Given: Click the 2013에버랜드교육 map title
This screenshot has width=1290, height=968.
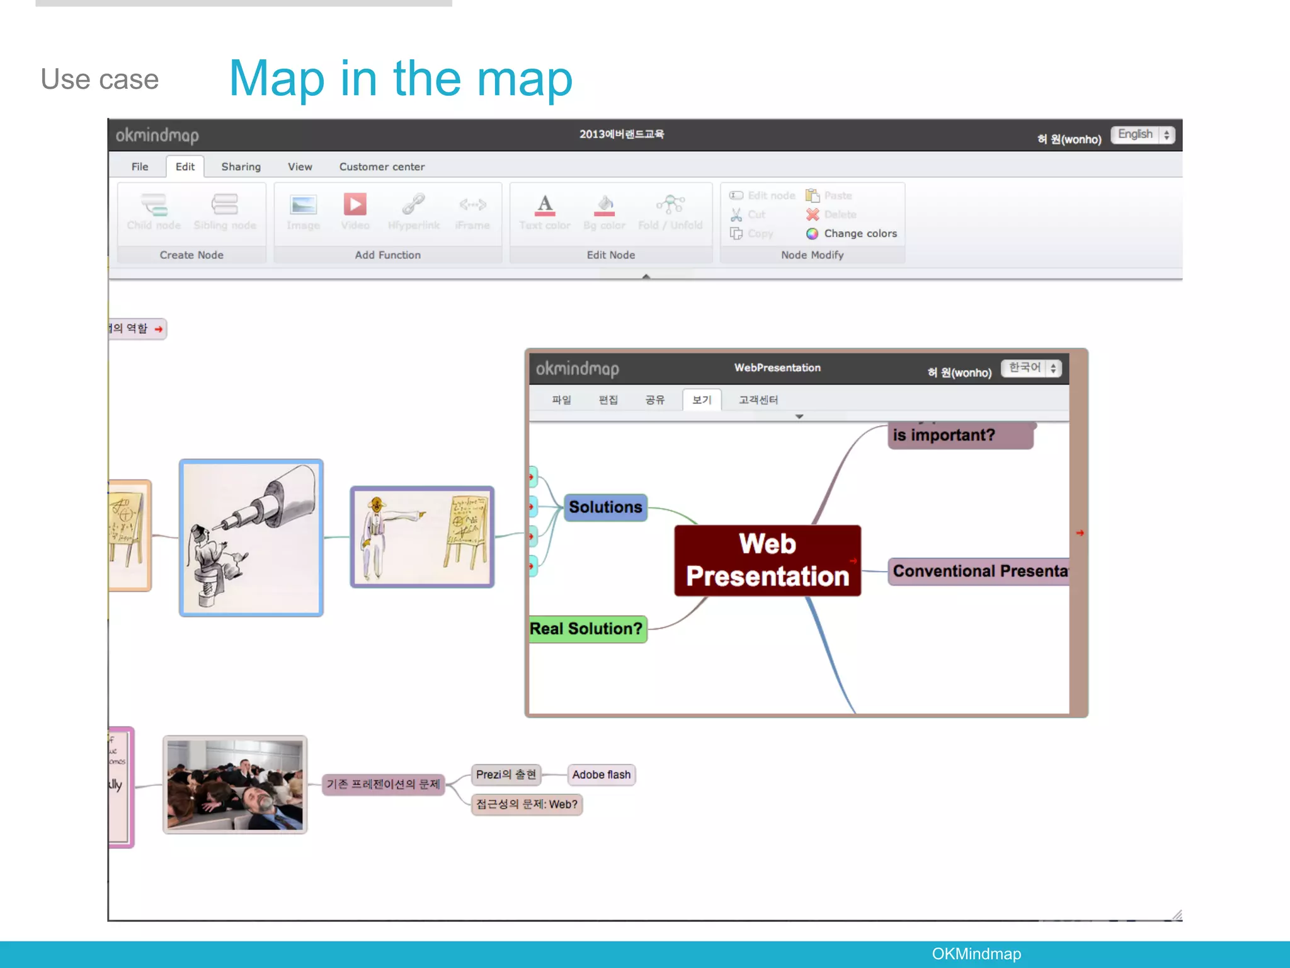Looking at the screenshot, I should [622, 134].
